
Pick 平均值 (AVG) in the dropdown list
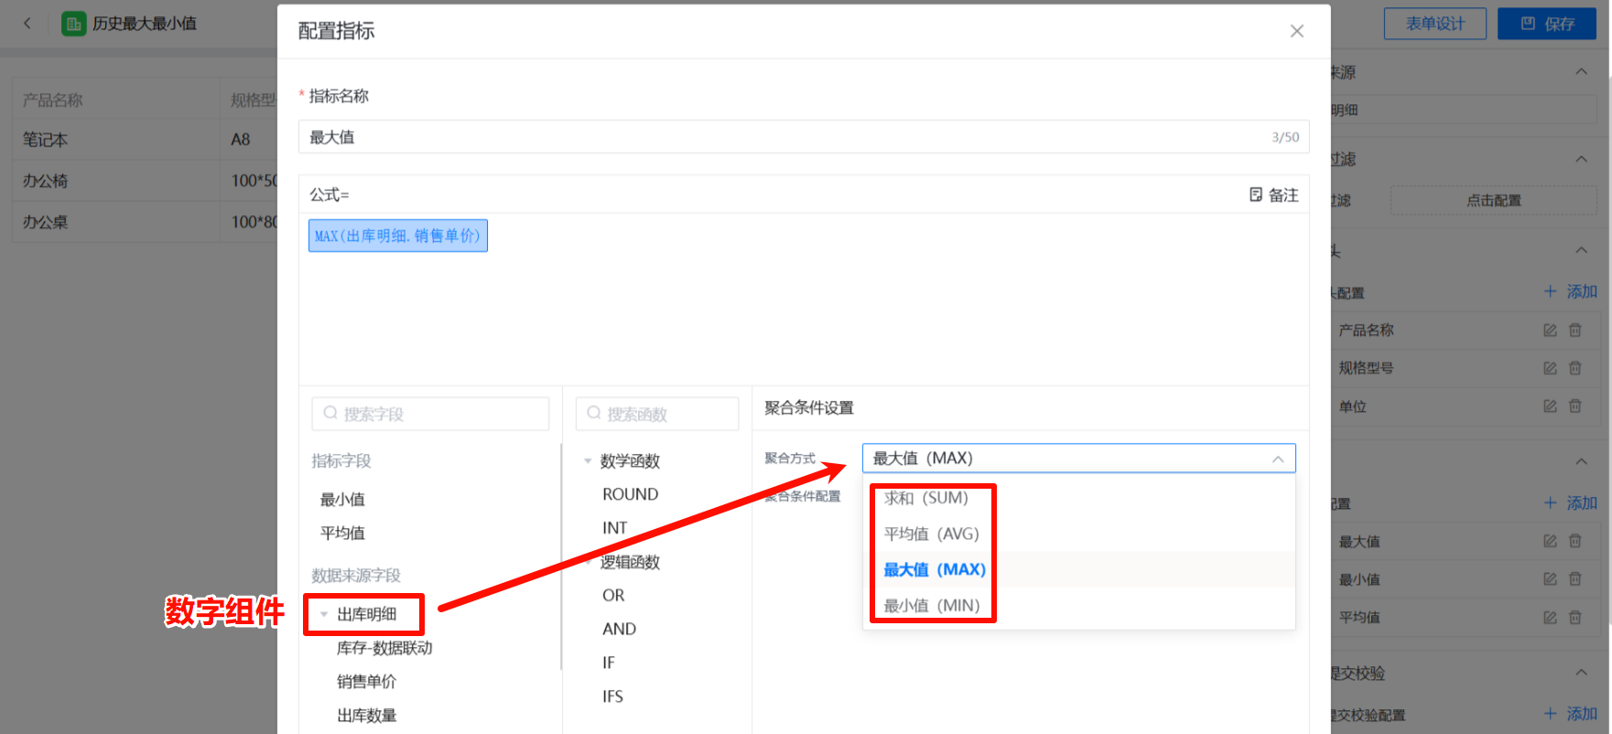point(931,534)
